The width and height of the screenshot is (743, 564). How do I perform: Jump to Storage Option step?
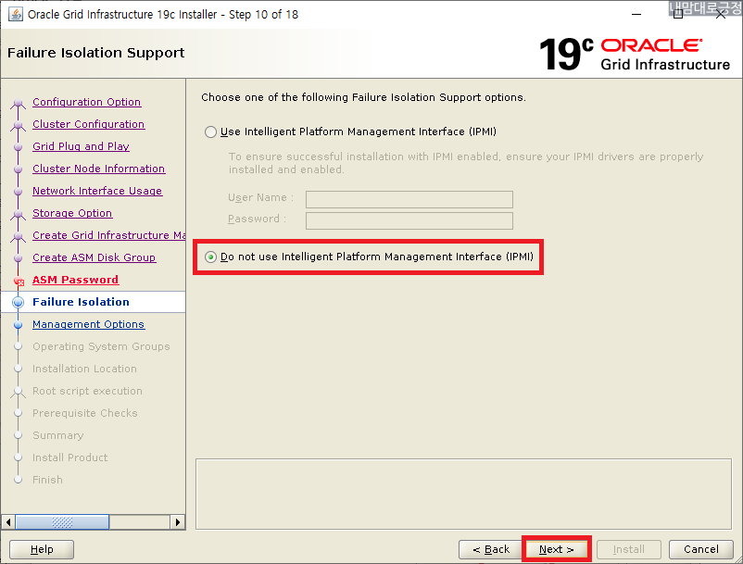pyautogui.click(x=72, y=213)
